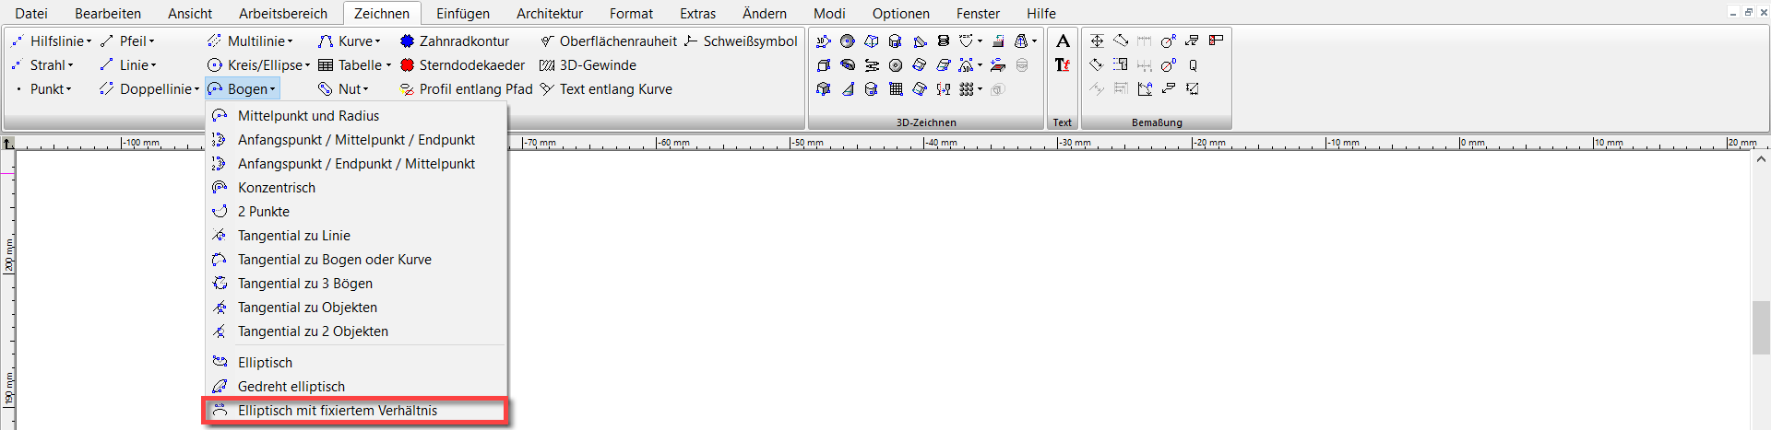Choose Tangential zu Bogen oder Kurve
This screenshot has height=430, width=1771.
point(356,260)
